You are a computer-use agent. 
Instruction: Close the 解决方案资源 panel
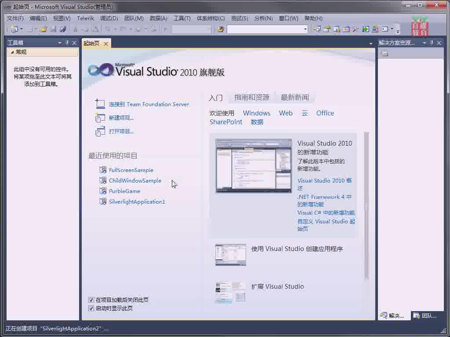[439, 43]
